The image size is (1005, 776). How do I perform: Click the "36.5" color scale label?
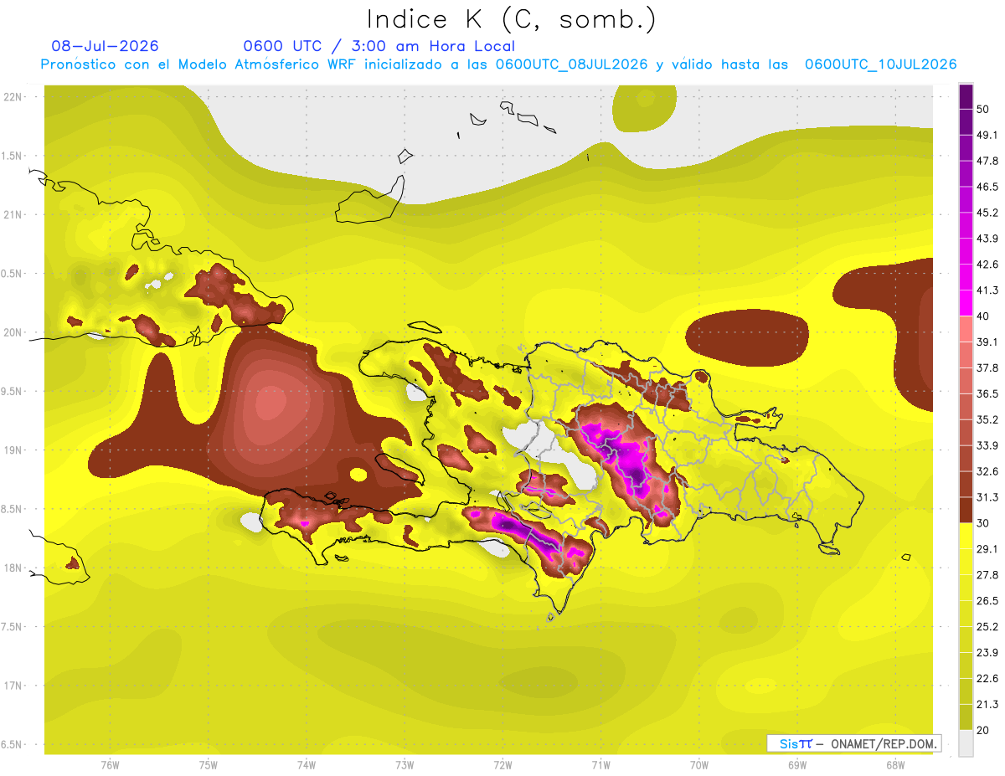[987, 393]
